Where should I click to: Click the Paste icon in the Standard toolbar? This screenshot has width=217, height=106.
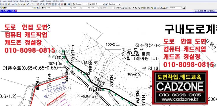(x=19, y=4)
